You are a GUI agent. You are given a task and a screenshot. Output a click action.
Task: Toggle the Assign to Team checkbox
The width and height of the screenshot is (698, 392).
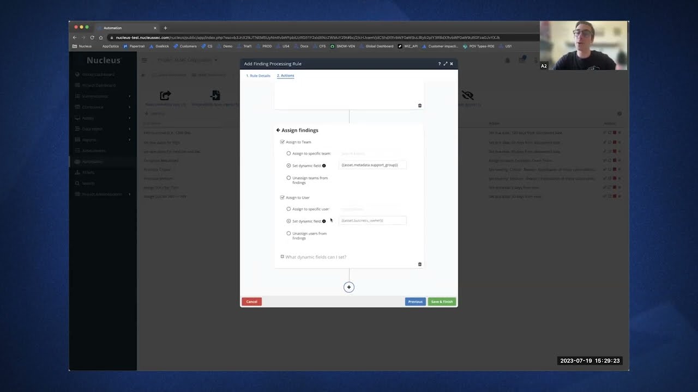coord(282,142)
